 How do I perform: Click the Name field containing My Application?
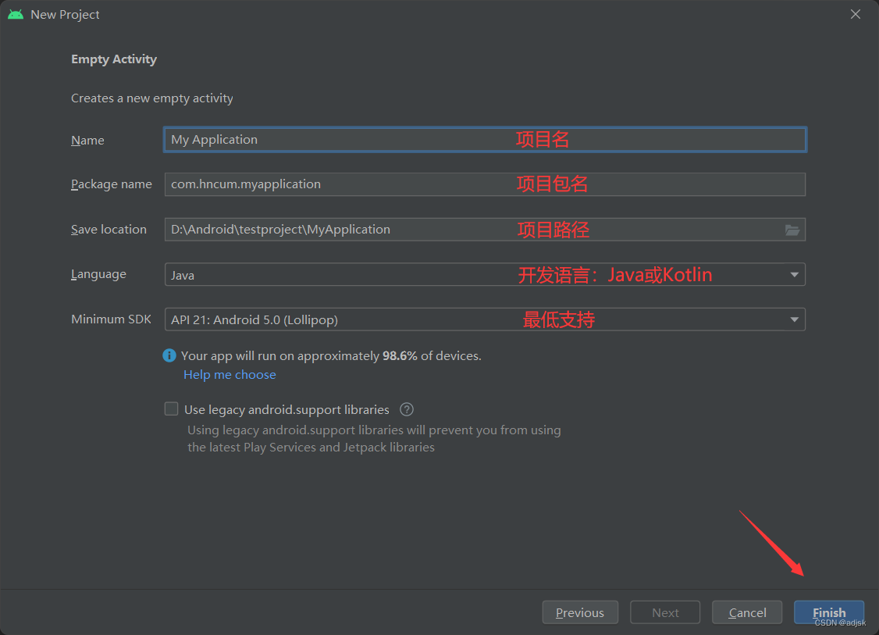click(485, 140)
